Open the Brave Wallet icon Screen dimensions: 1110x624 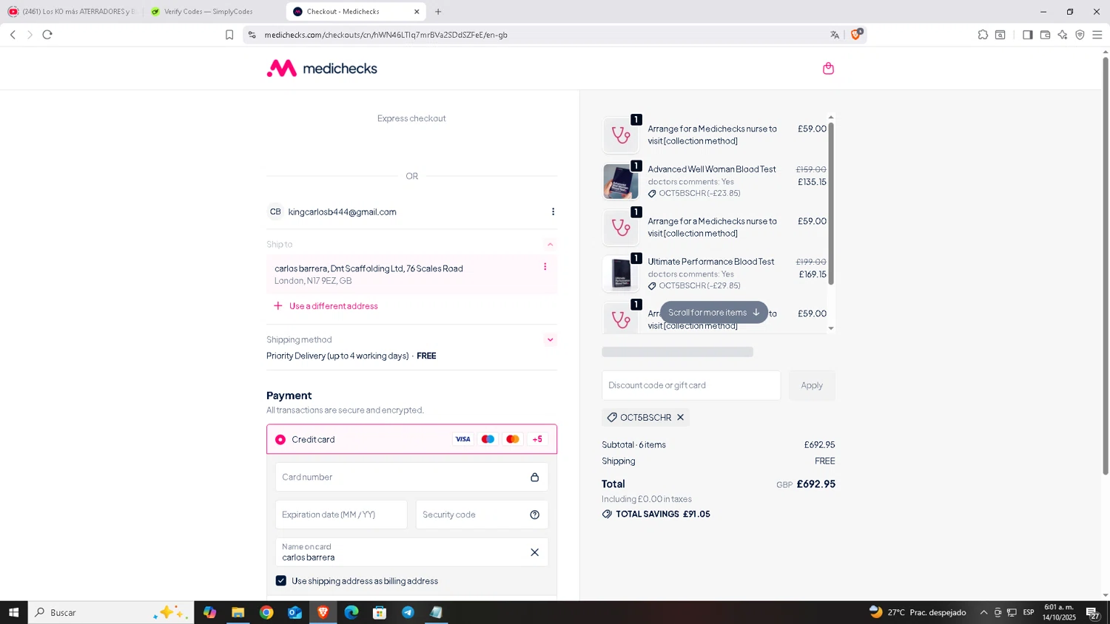coord(1045,35)
